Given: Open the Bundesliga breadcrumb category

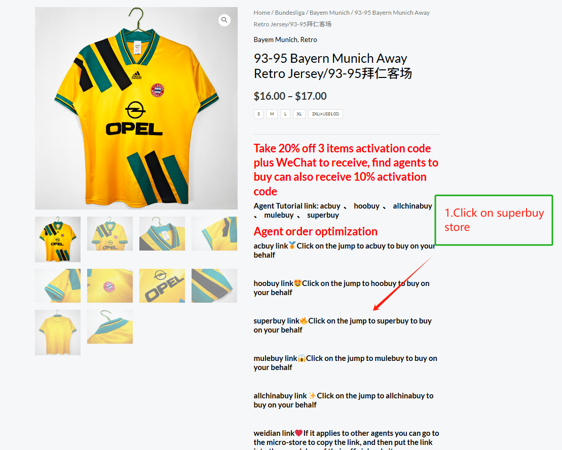Looking at the screenshot, I should (x=289, y=13).
